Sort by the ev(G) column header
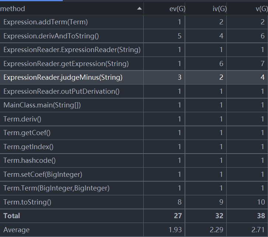Image resolution: width=268 pixels, height=237 pixels. (x=164, y=8)
